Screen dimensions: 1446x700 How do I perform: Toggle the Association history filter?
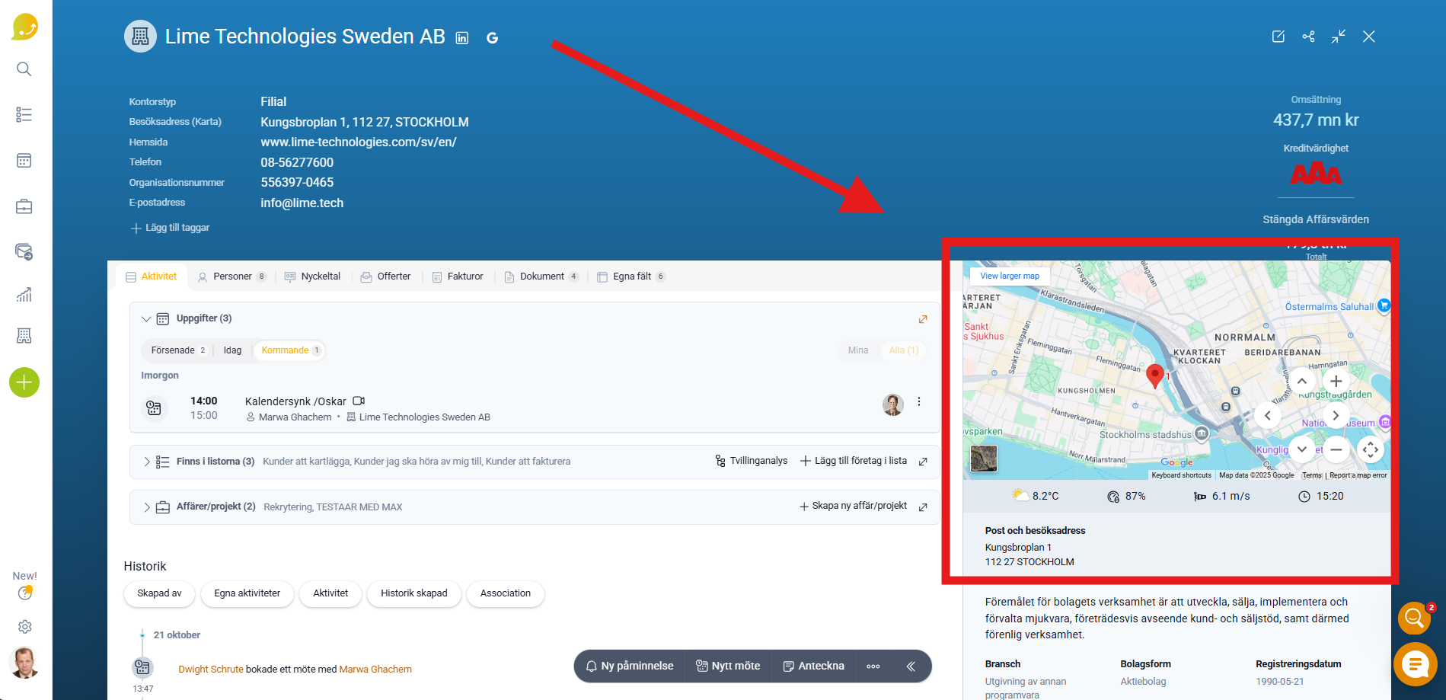(x=506, y=593)
